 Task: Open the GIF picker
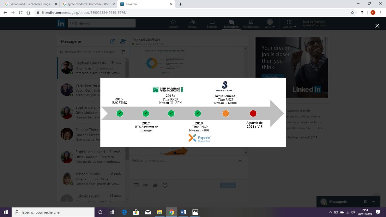tap(155, 185)
